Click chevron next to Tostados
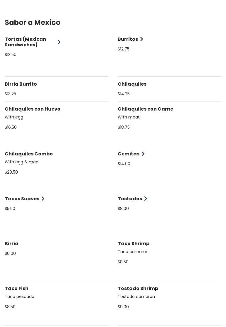The image size is (226, 327). point(146,199)
